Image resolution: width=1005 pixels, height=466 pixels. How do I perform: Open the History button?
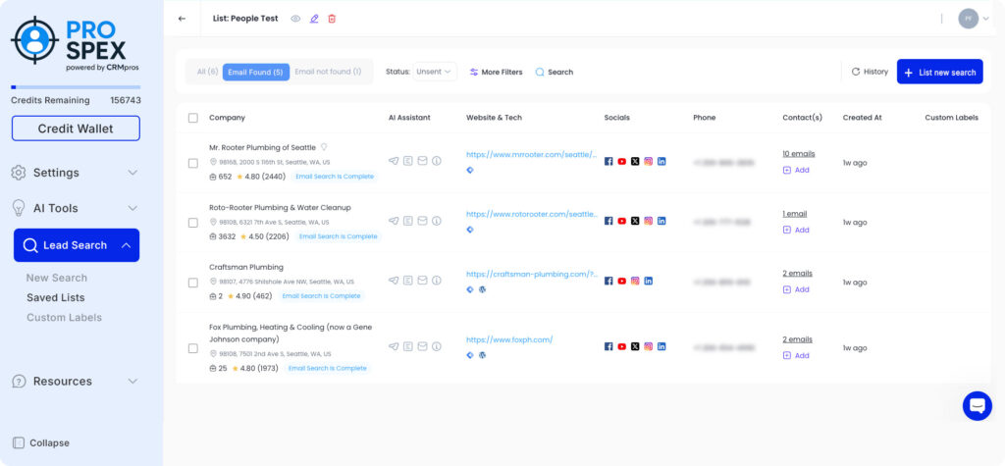point(870,72)
